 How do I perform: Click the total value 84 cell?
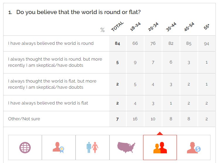117,43
